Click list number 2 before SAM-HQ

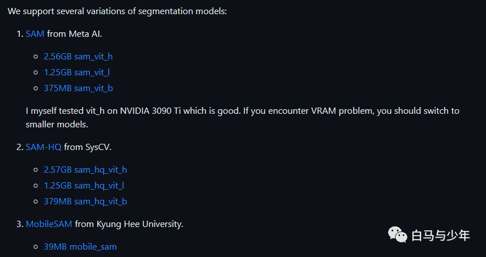click(x=20, y=147)
